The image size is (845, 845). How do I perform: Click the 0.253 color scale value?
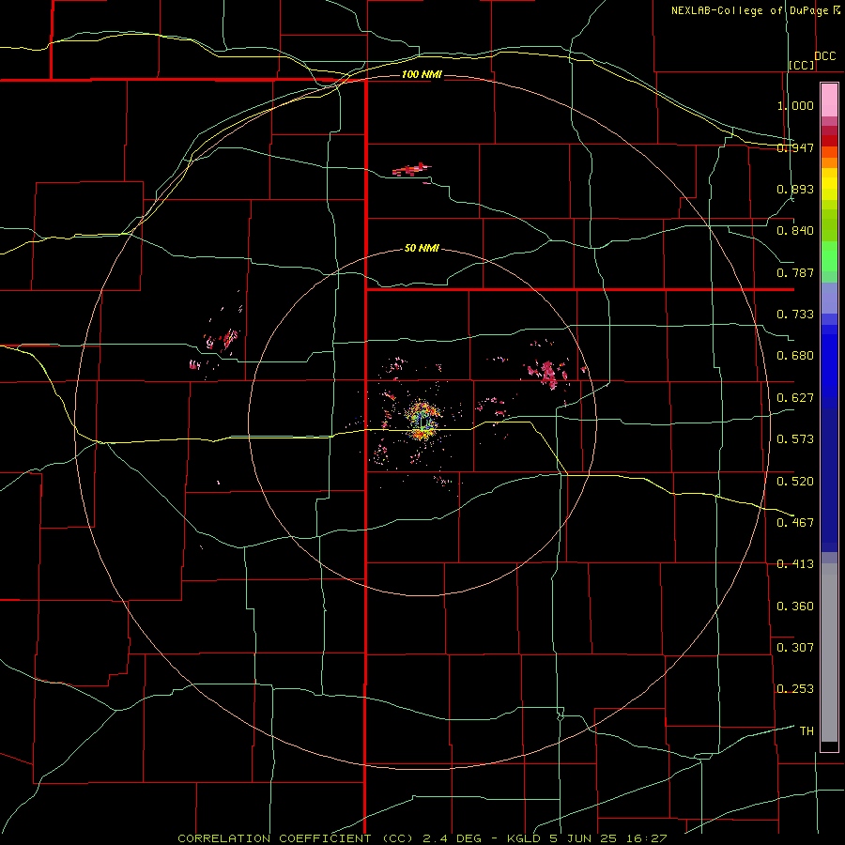tap(795, 689)
